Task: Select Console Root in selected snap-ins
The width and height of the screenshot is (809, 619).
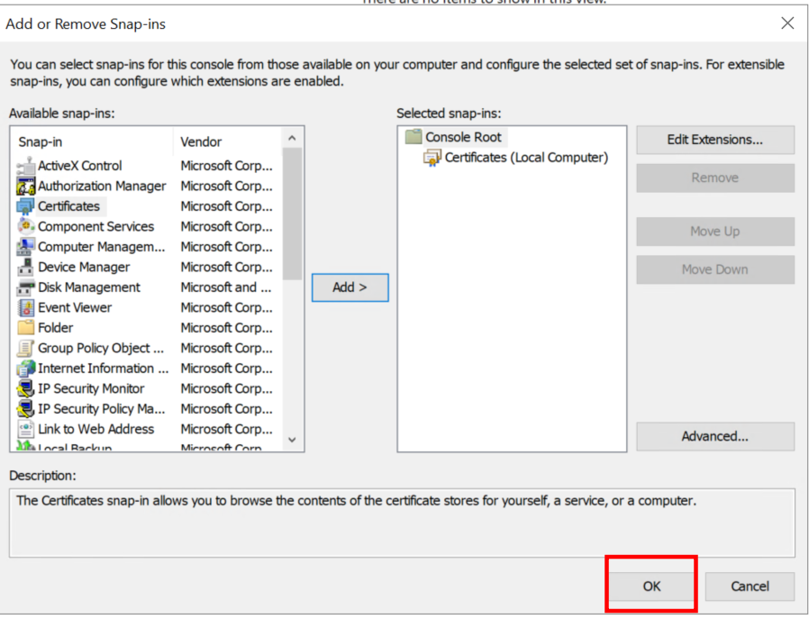Action: (x=463, y=137)
